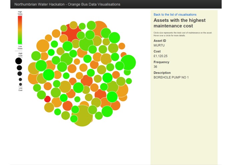This screenshot has width=232, height=165.
Task: Open 'Back to the list of visualisations' link
Action: tap(175, 14)
